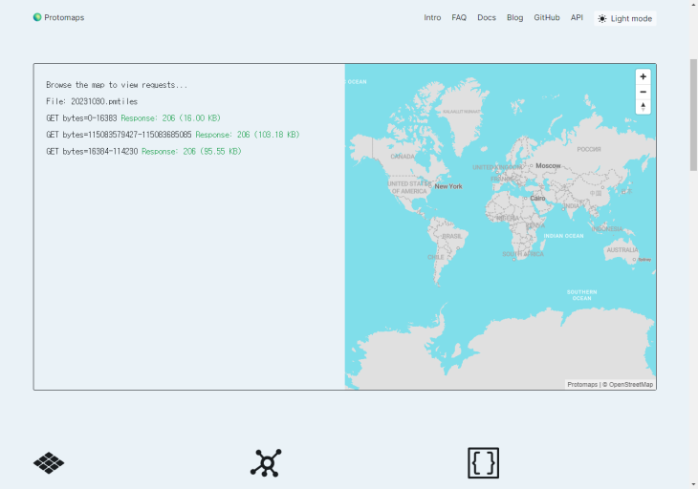Viewport: 698px width, 489px height.
Task: Click the stacked tiles grid icon
Action: [x=49, y=463]
